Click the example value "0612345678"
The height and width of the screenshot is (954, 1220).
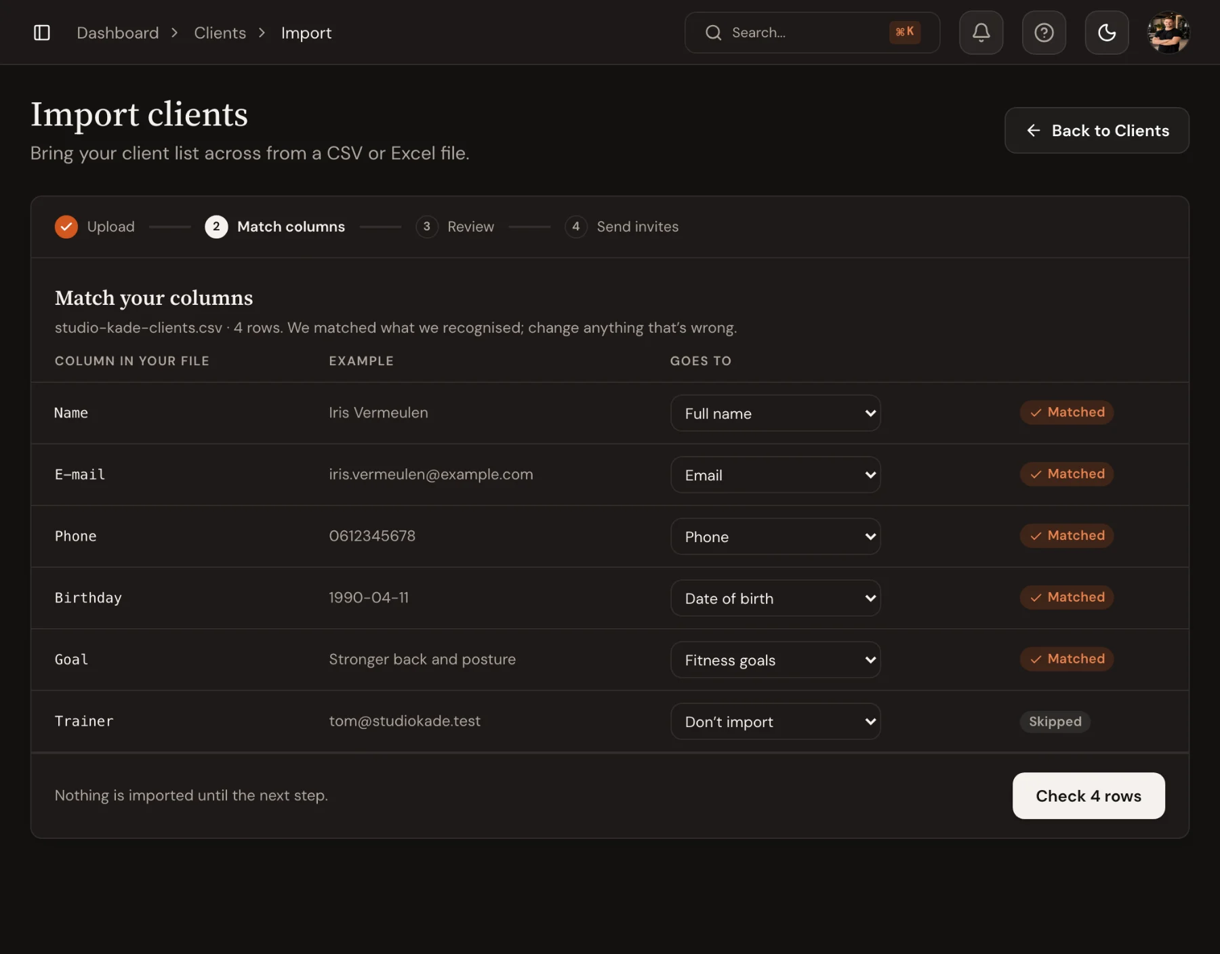tap(372, 536)
